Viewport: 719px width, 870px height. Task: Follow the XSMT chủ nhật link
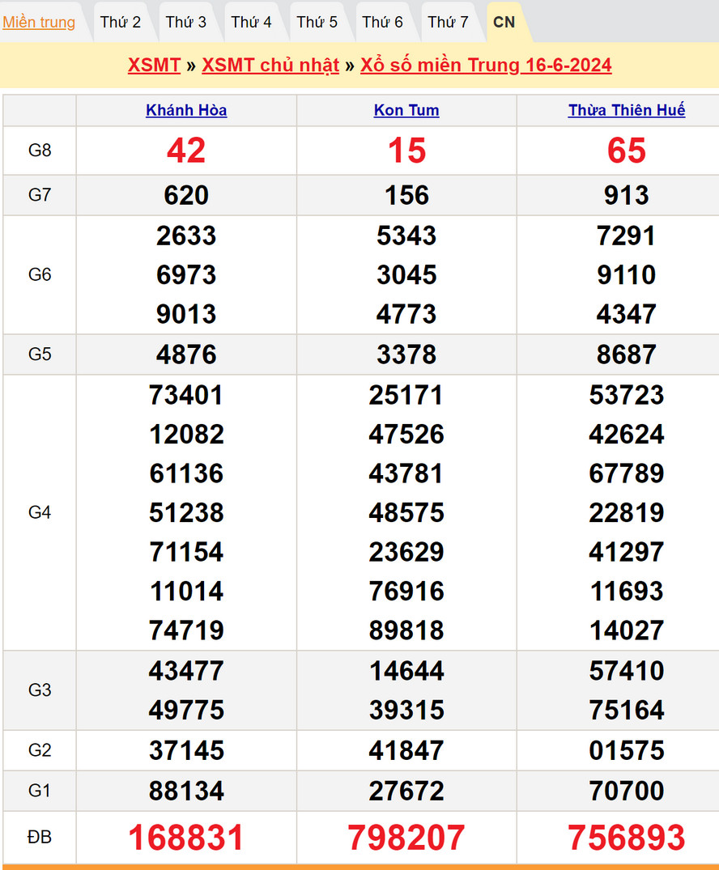270,66
